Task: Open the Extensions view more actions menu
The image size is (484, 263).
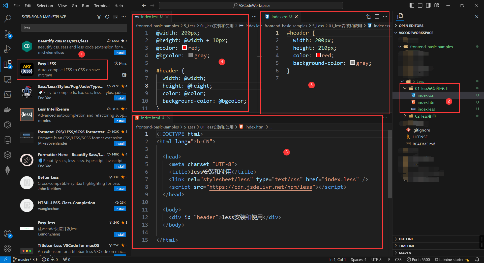Action: coord(124,17)
